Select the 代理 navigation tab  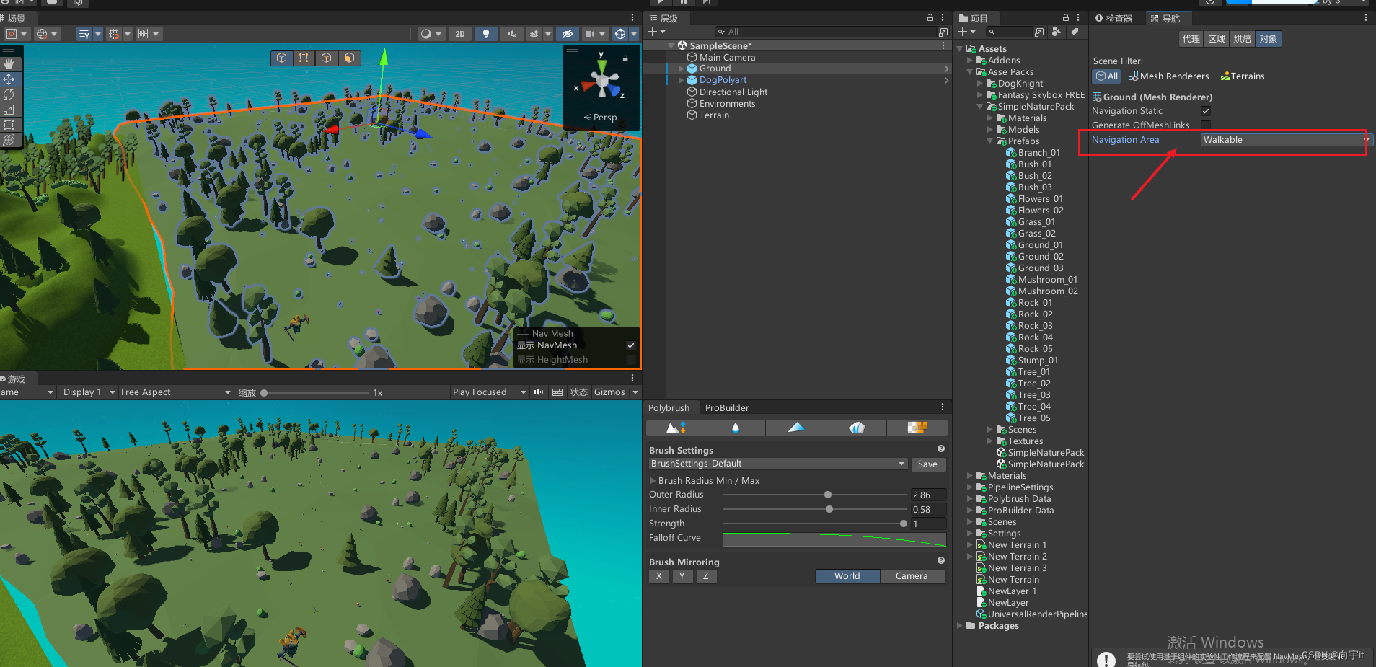point(1191,39)
